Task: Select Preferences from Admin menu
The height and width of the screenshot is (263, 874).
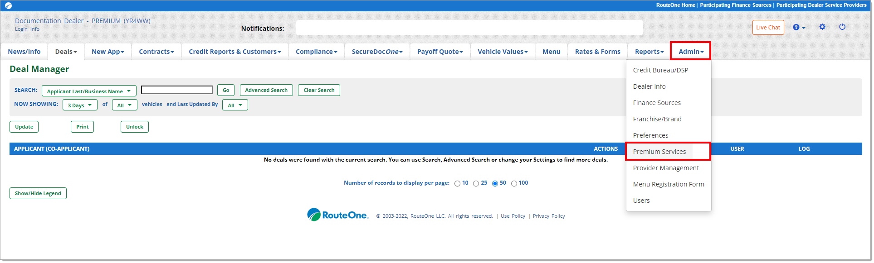Action: tap(669, 135)
